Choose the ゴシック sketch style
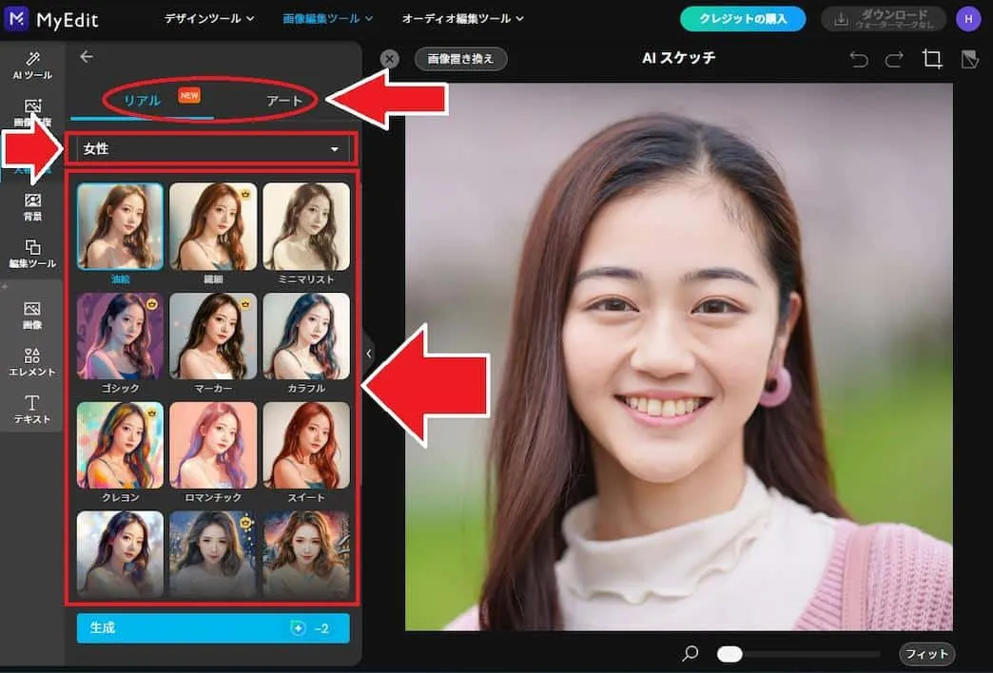 (120, 336)
